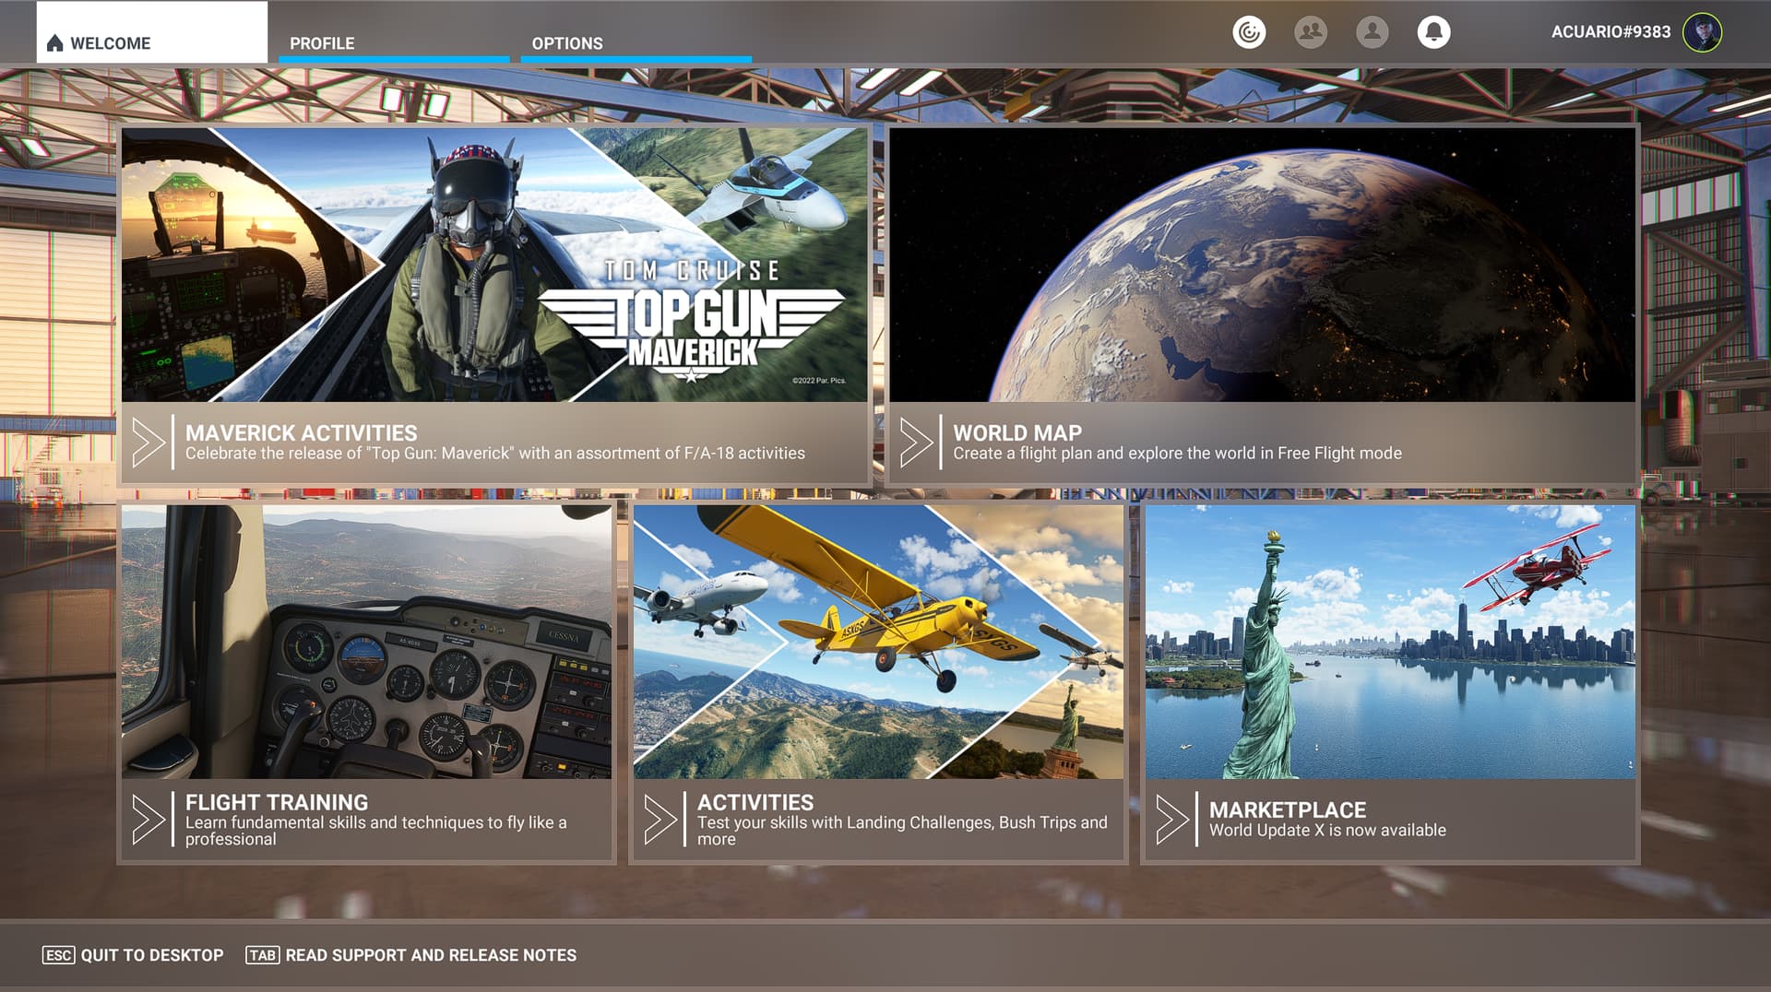The width and height of the screenshot is (1771, 992).
Task: Open the content manager spiral icon
Action: 1249,32
